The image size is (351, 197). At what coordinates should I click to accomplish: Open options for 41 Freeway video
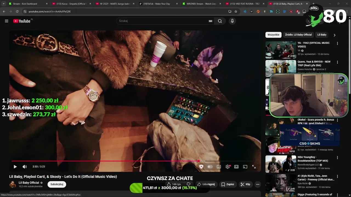pos(337,176)
